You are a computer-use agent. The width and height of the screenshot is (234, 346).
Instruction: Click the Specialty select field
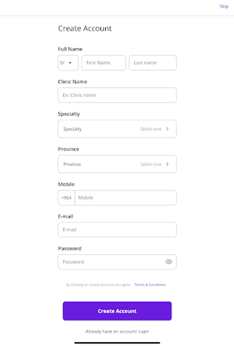point(117,129)
